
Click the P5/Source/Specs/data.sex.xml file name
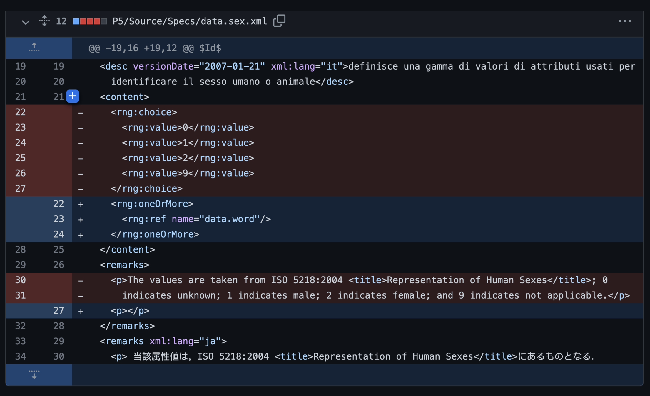[190, 21]
